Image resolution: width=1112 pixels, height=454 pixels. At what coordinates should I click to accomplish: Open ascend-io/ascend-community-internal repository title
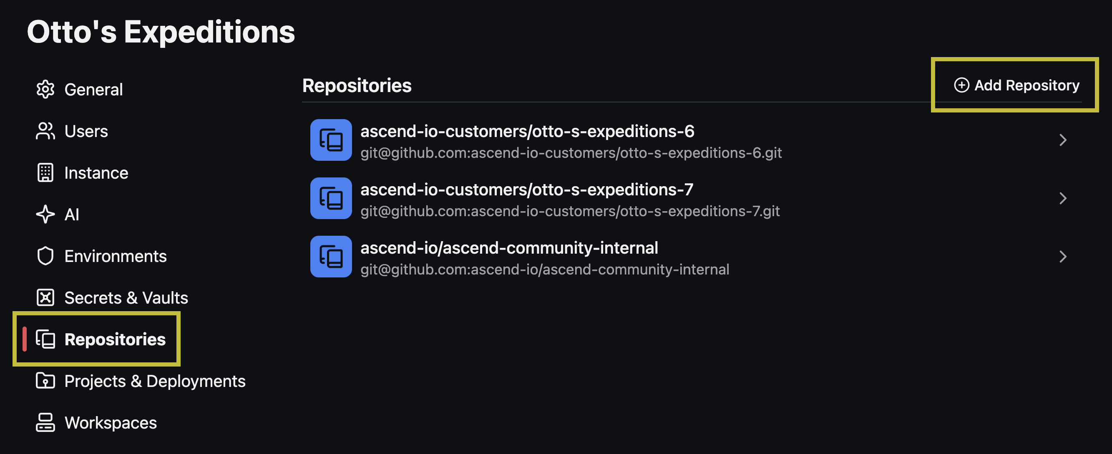point(509,248)
